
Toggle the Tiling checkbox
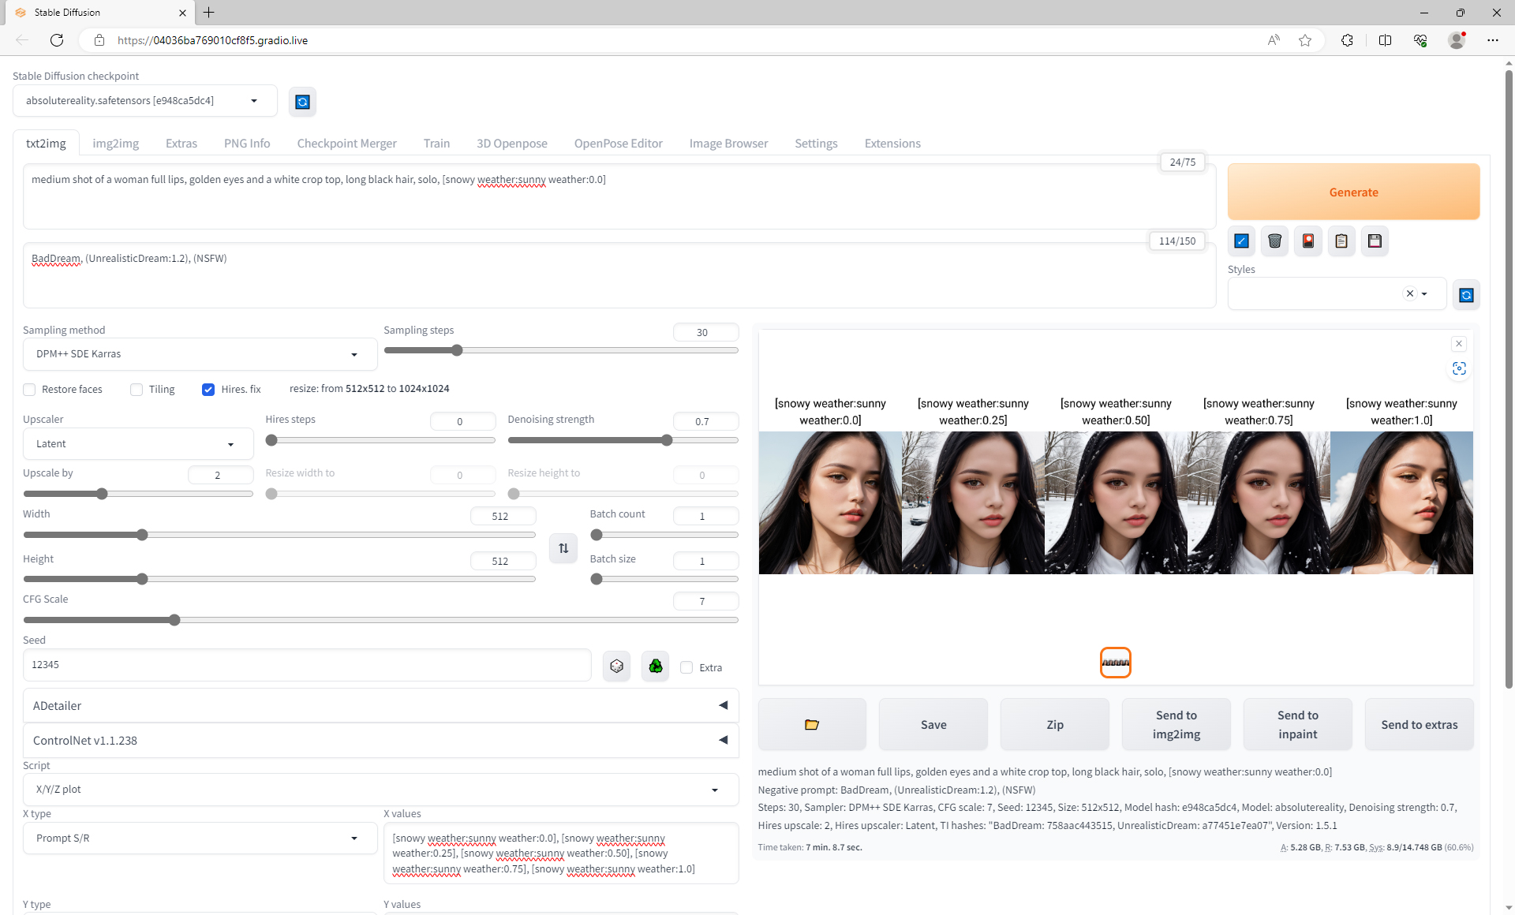[137, 390]
